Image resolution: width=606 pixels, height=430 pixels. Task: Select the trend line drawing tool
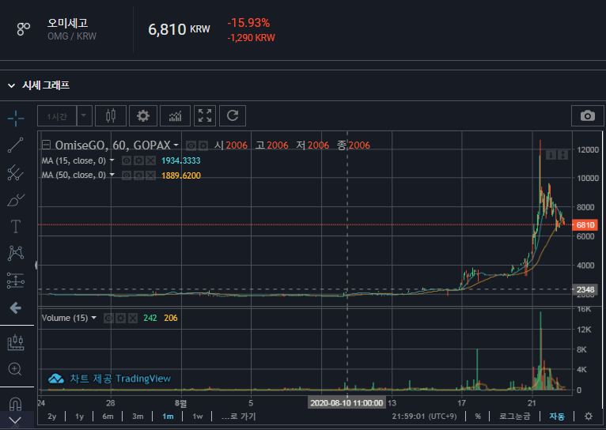click(16, 145)
